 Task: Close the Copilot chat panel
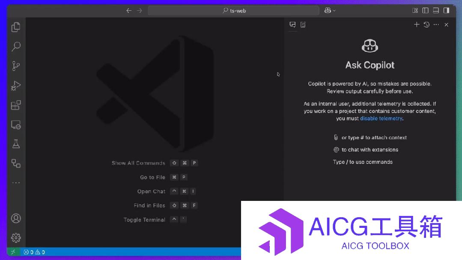point(447,25)
